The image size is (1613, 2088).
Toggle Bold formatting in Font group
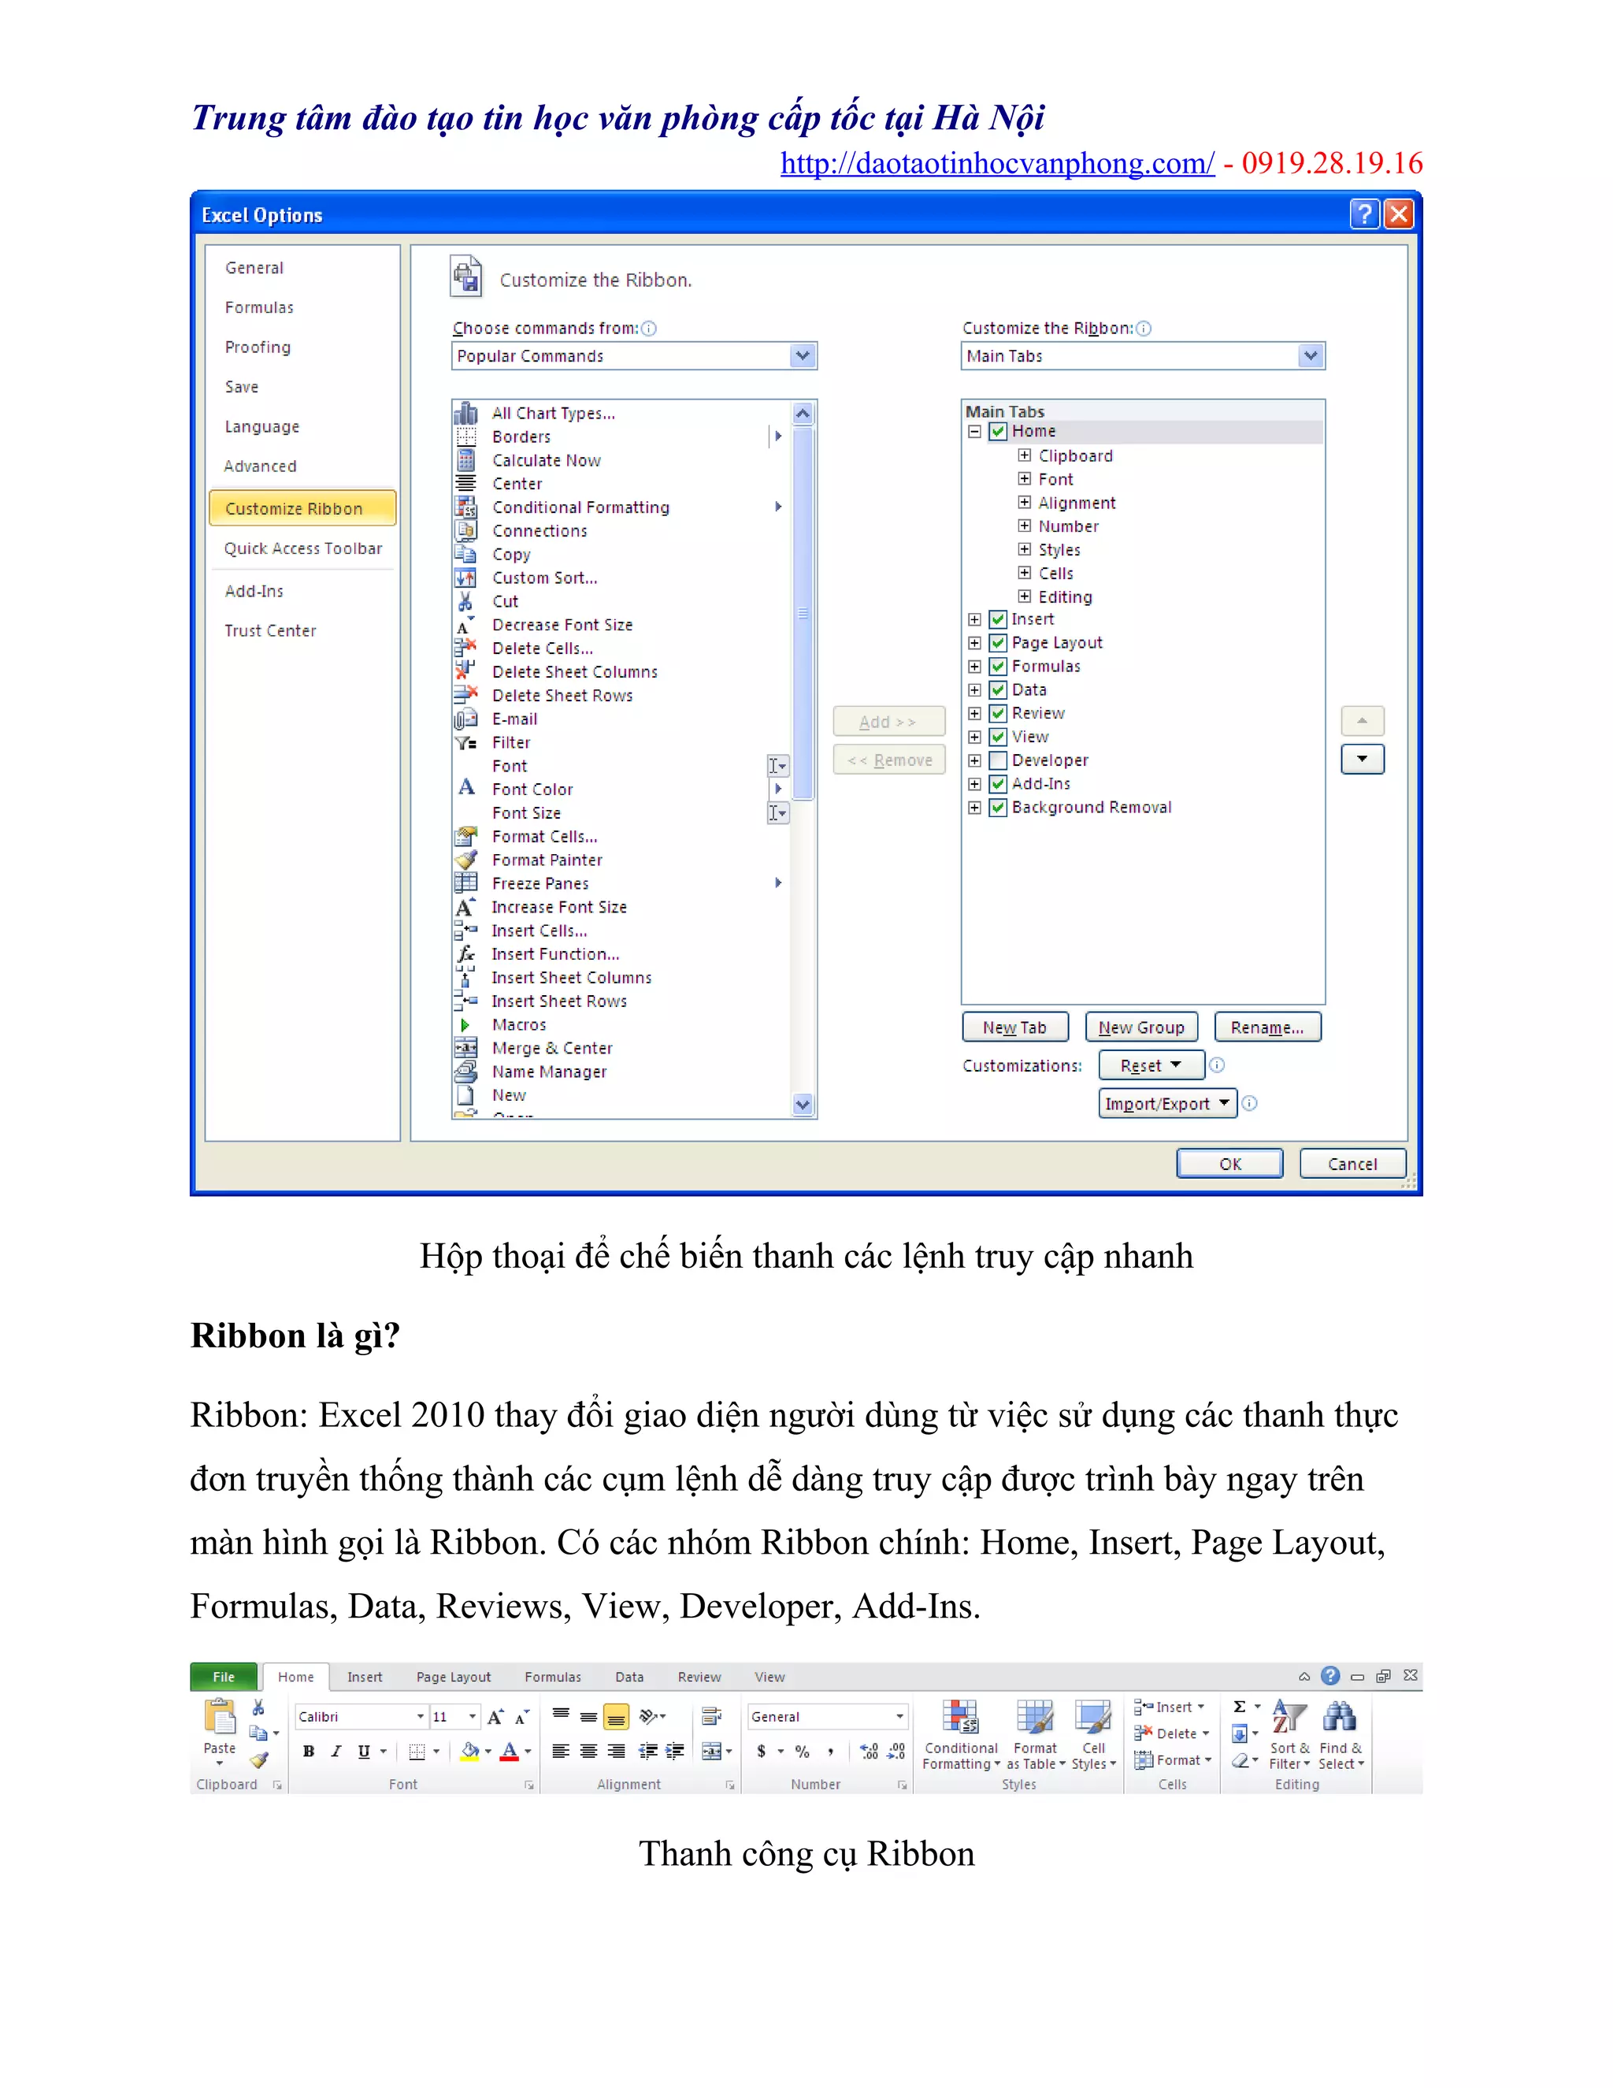pyautogui.click(x=309, y=1752)
